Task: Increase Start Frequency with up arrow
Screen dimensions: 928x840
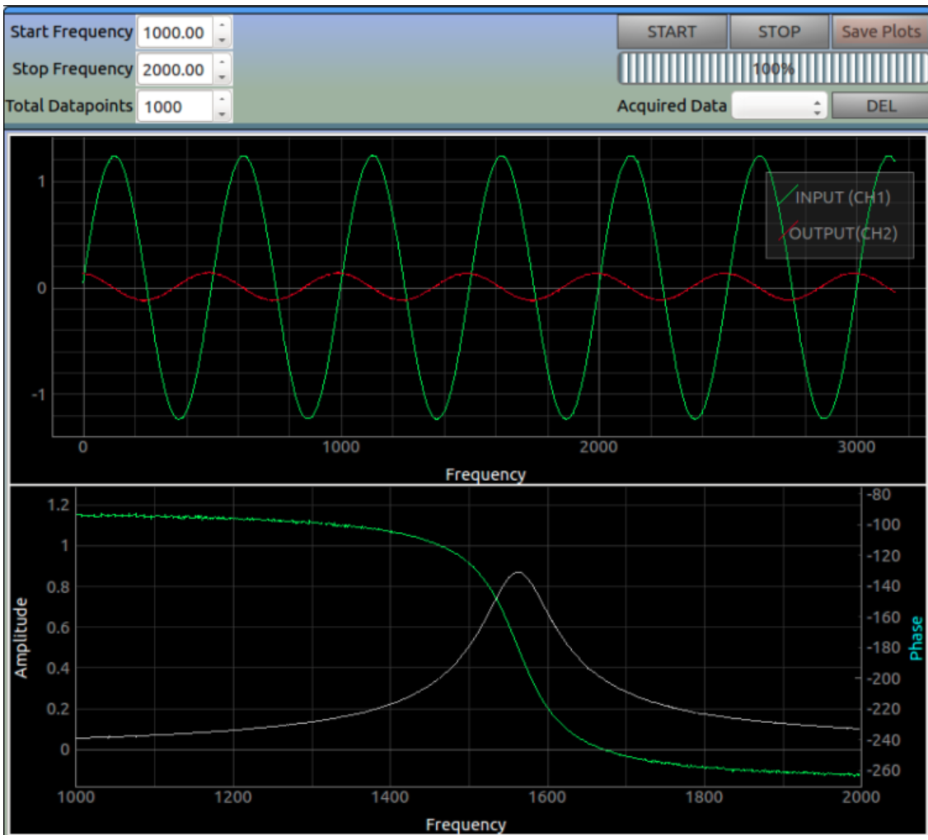Action: click(222, 25)
